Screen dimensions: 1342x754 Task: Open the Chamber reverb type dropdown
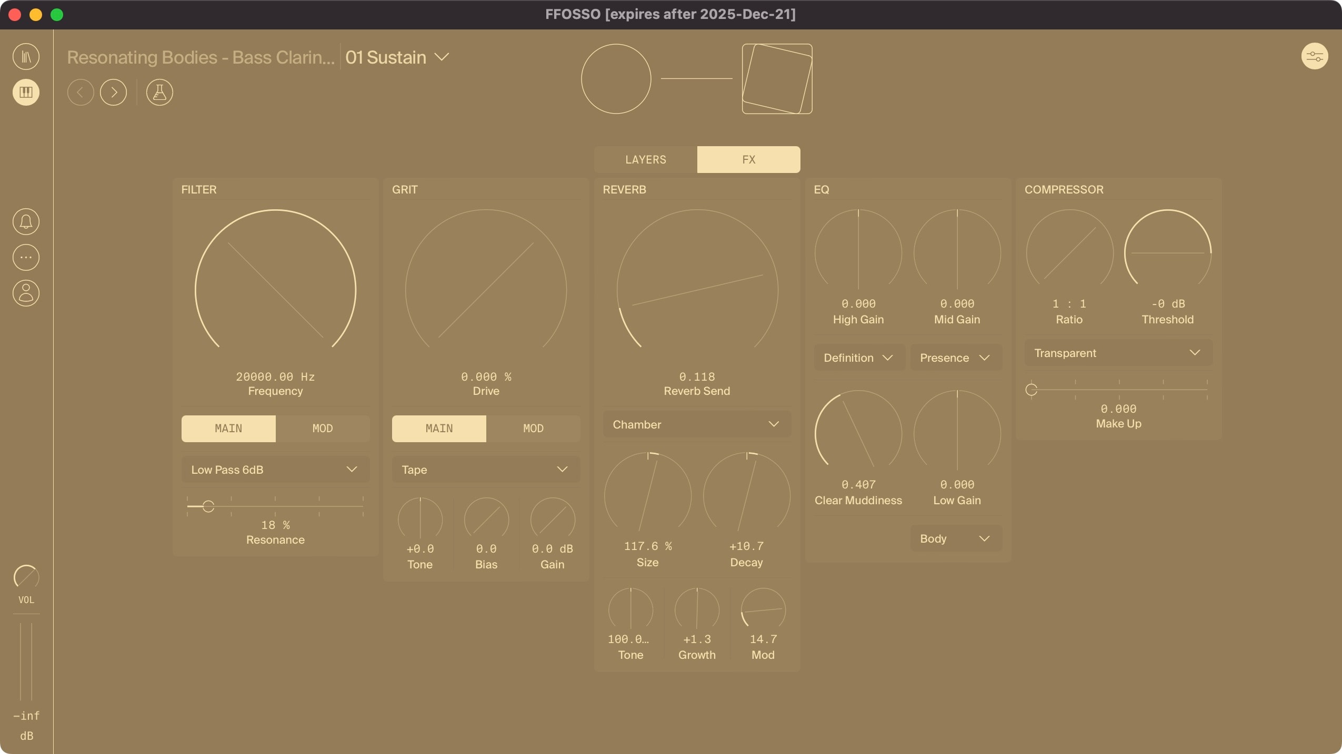[x=696, y=424]
